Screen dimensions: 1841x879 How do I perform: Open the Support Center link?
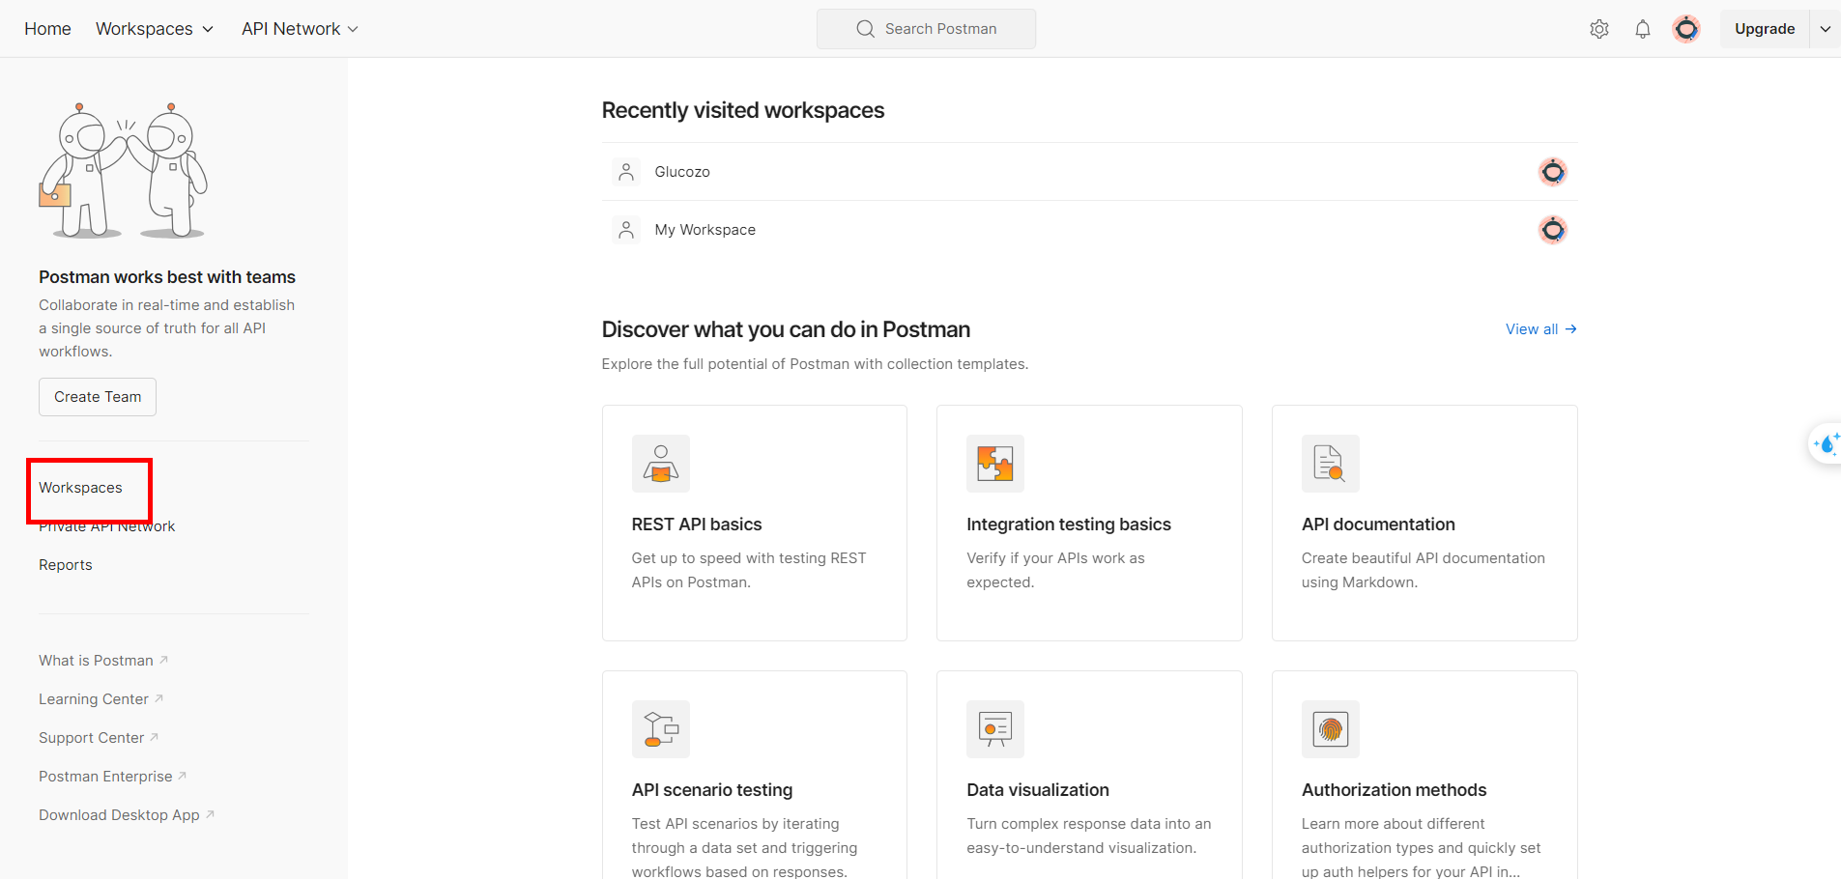(99, 738)
